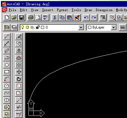
Task: Select the Move tool
Action: [19, 72]
